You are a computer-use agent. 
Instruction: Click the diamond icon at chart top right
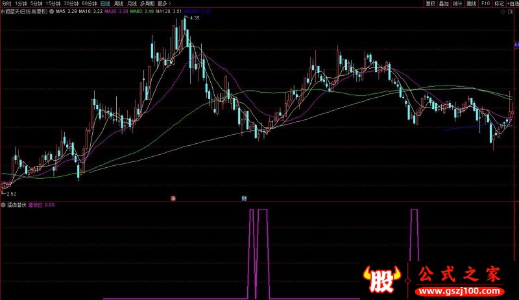[503, 12]
